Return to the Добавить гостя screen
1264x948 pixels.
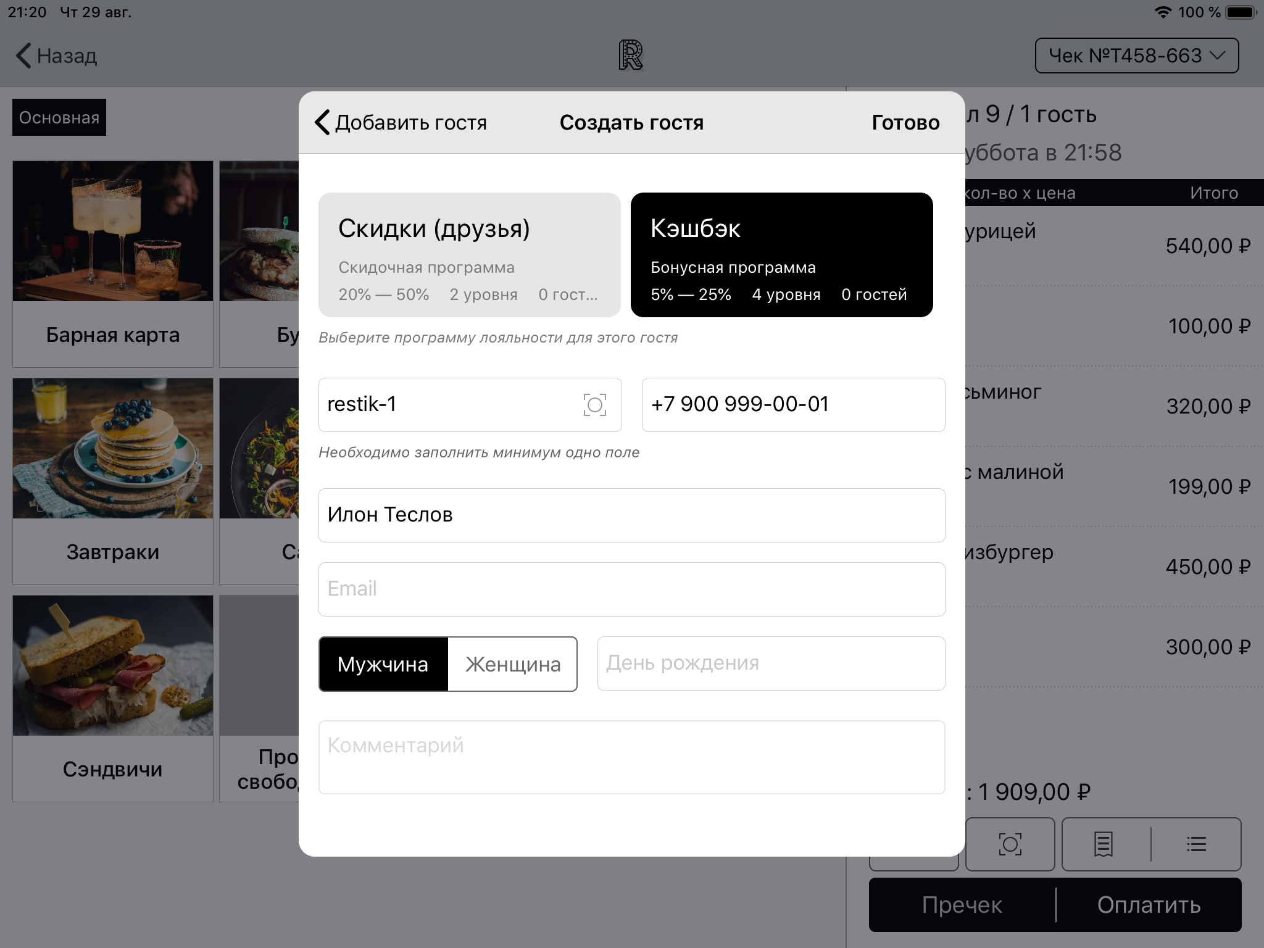pyautogui.click(x=401, y=122)
